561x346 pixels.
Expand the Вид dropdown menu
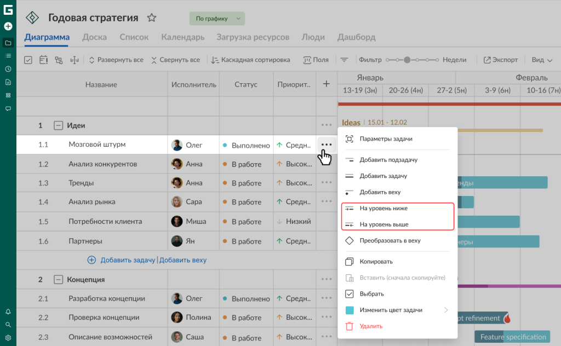tap(542, 60)
